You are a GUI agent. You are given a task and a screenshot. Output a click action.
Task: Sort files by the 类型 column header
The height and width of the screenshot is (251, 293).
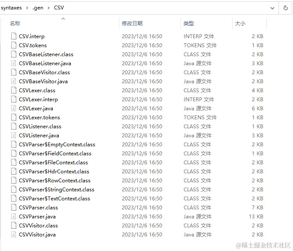189,23
